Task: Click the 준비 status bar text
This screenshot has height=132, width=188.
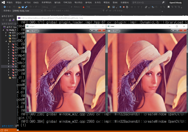Action: pos(6,130)
